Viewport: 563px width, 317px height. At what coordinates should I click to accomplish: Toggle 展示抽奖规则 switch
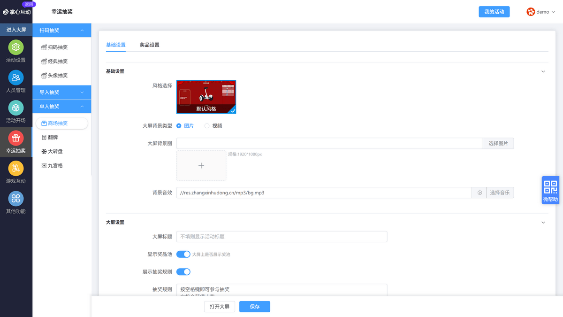point(183,271)
